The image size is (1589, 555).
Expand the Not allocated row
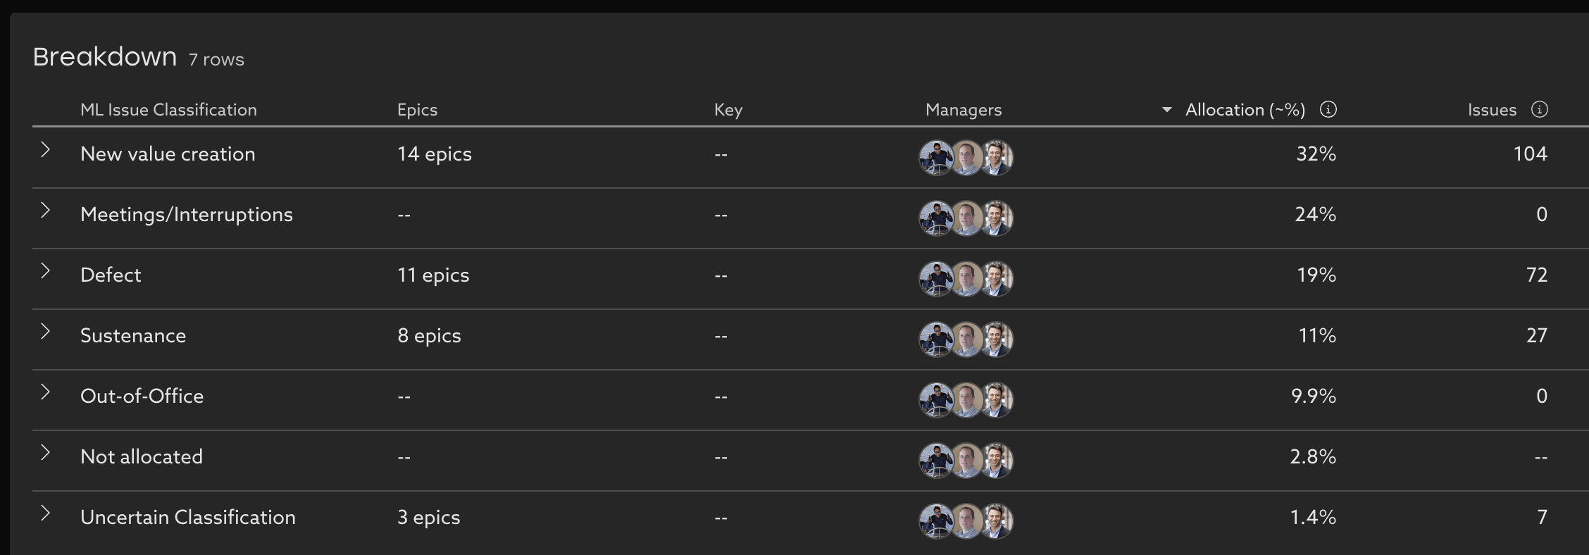[45, 452]
